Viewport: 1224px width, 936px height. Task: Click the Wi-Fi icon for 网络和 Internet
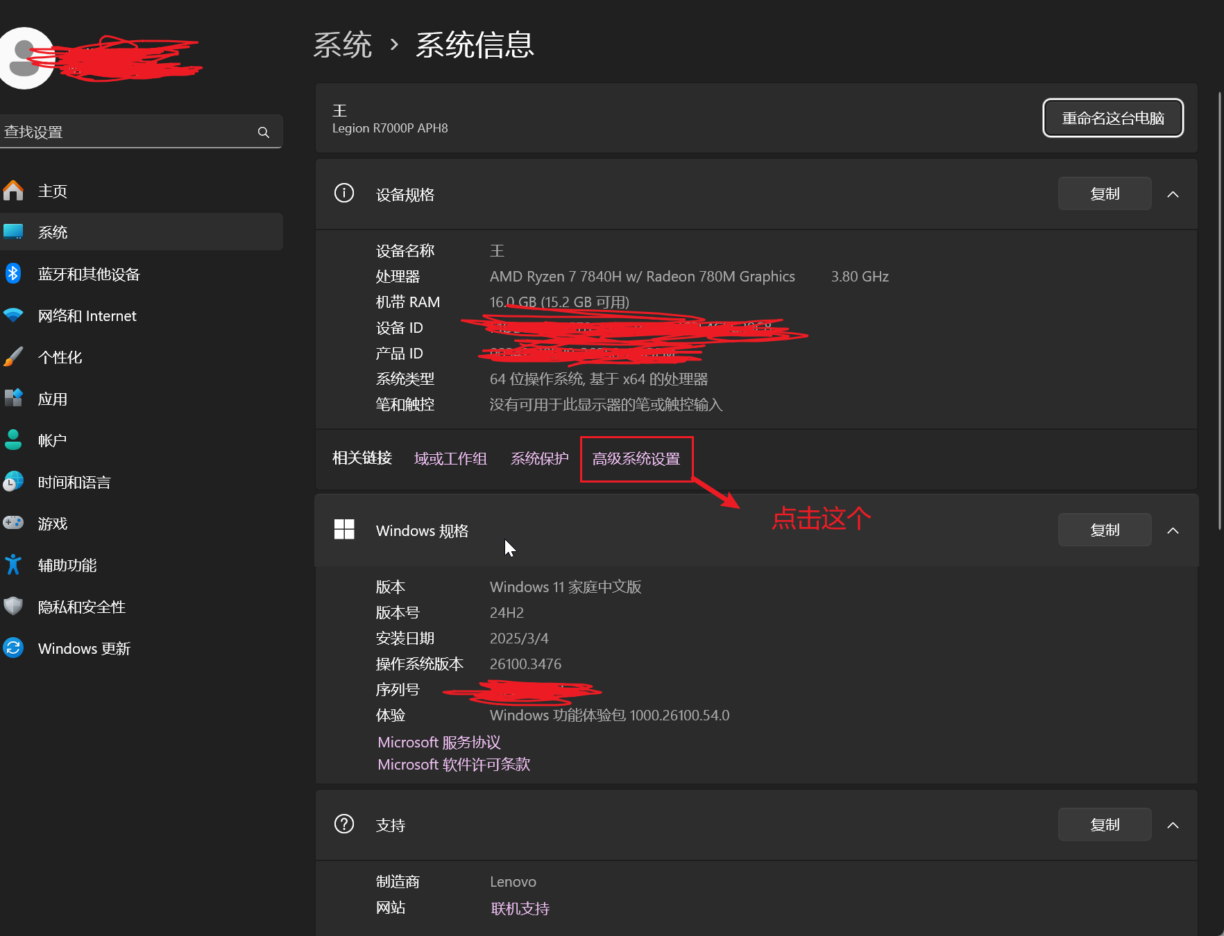[x=13, y=315]
